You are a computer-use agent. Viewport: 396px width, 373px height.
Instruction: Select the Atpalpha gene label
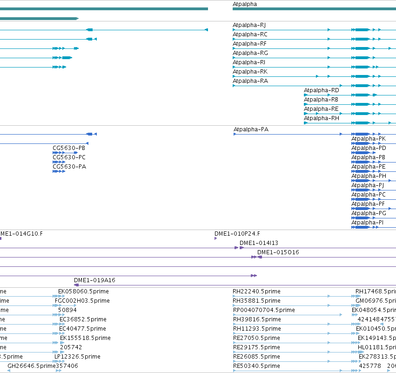(245, 4)
